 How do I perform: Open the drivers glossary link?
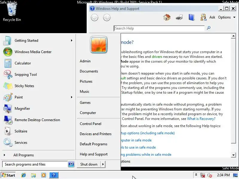tap(157, 57)
